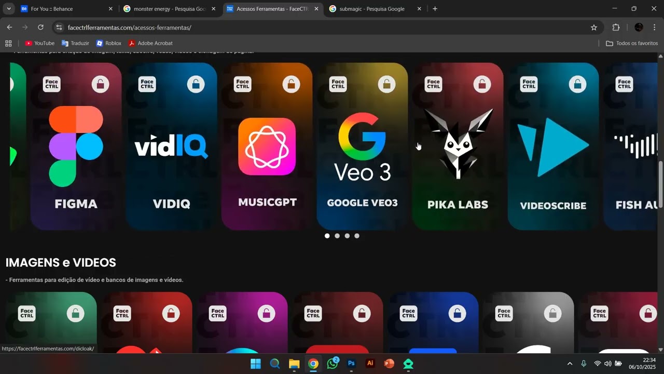664x374 pixels.
Task: Open Todos os favoritos folder
Action: [632, 43]
